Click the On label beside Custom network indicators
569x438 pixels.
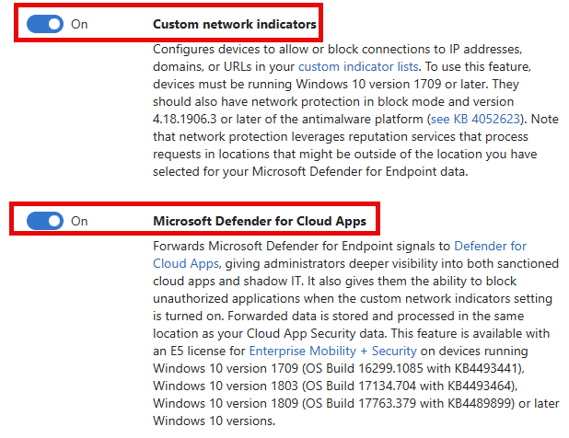click(79, 24)
